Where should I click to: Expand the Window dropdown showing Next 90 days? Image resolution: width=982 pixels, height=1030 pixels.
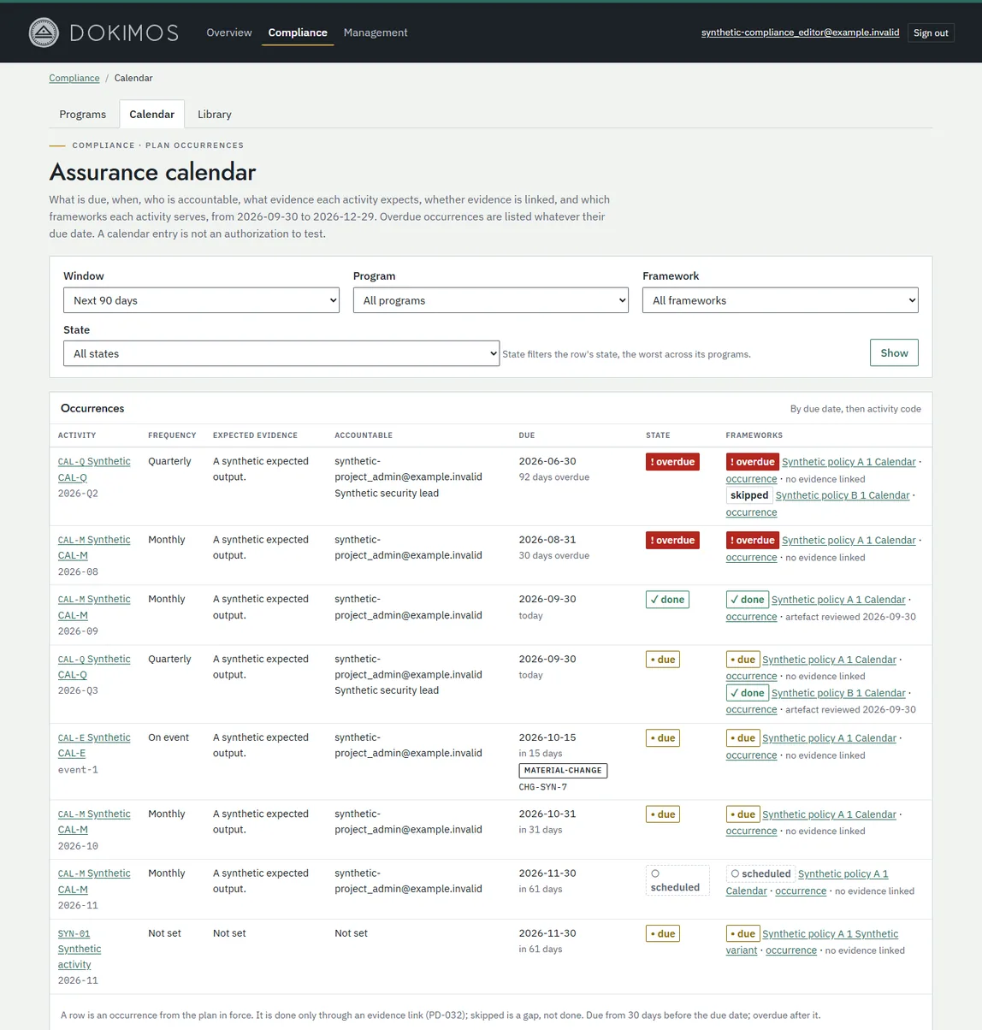(201, 300)
